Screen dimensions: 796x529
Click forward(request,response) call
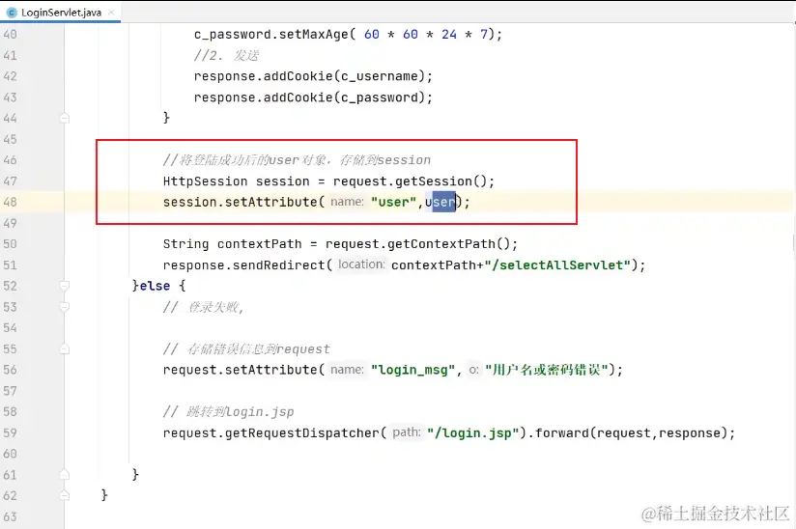click(x=631, y=432)
